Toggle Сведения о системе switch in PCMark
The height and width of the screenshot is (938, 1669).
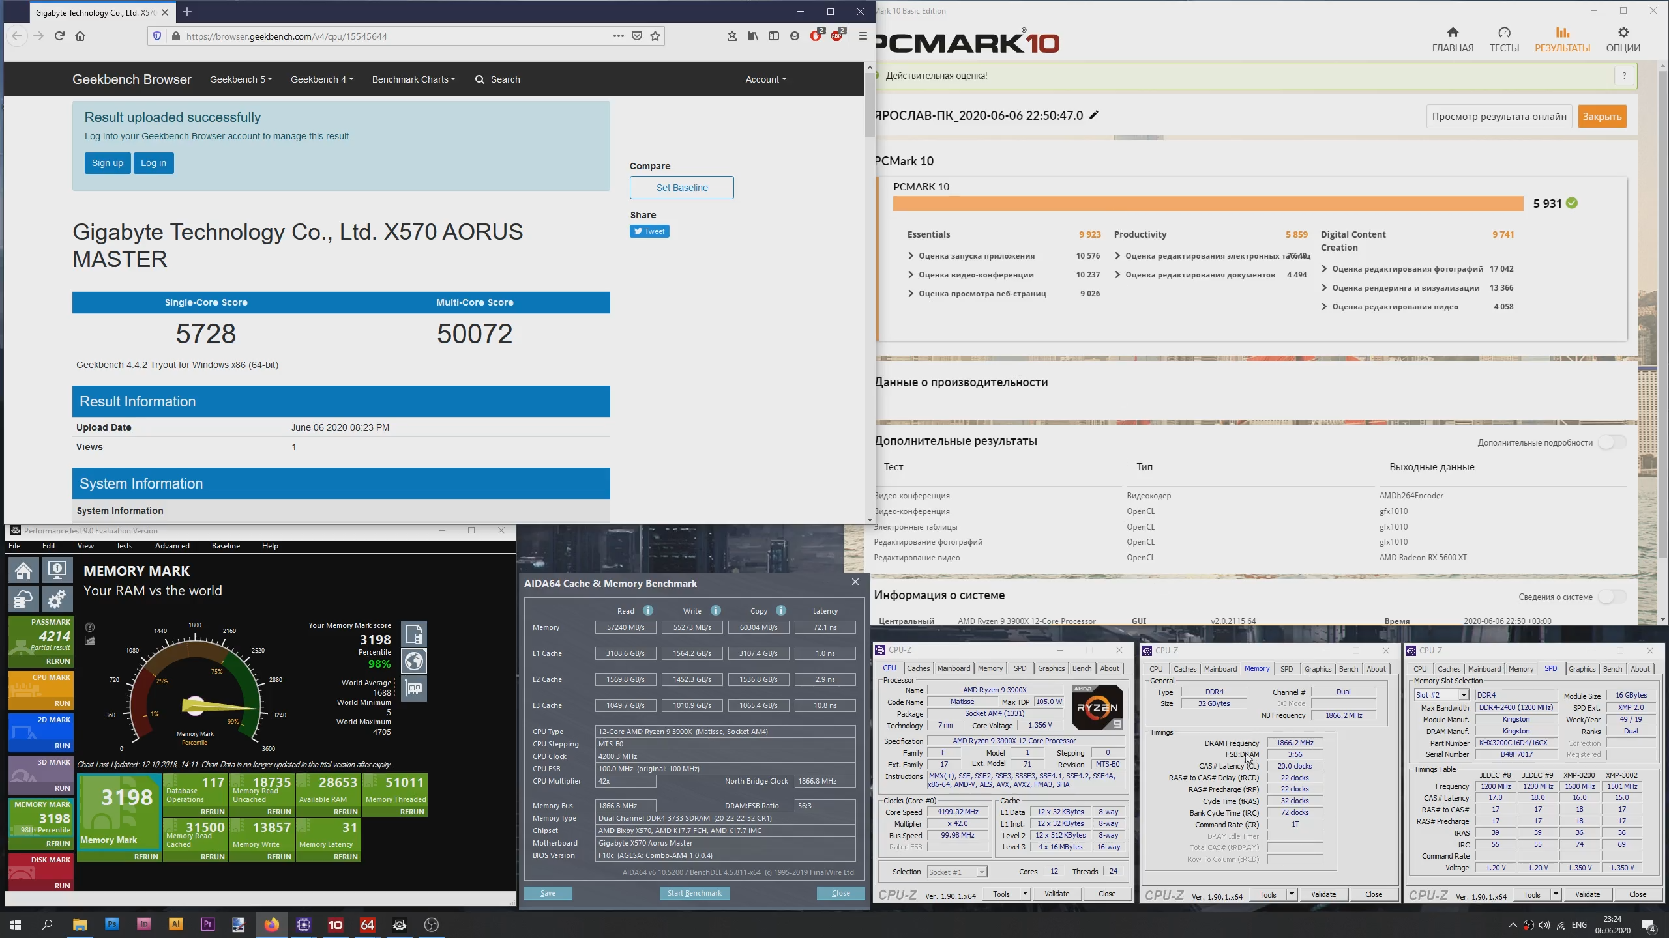point(1612,597)
